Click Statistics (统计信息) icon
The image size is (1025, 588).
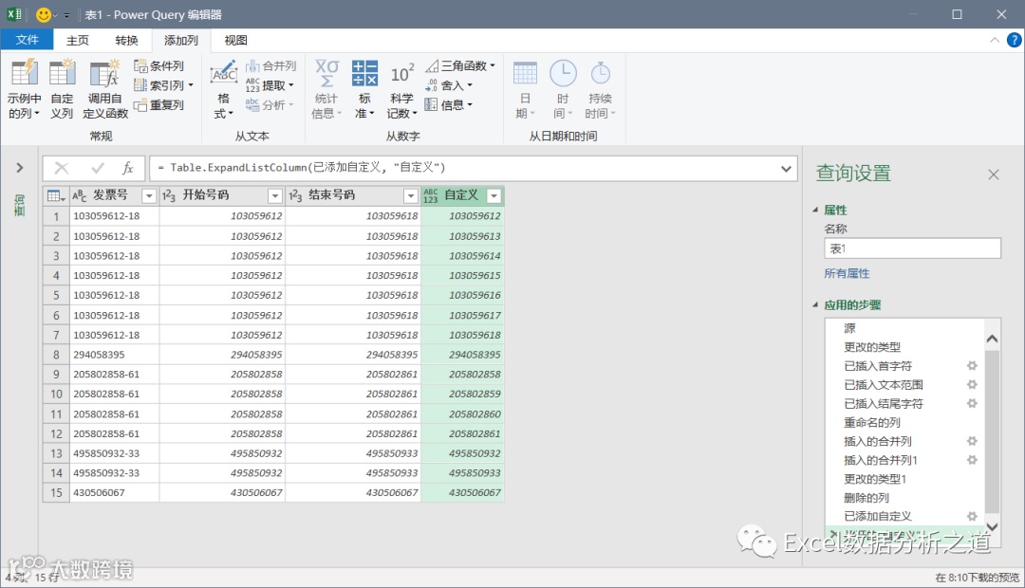tap(326, 72)
